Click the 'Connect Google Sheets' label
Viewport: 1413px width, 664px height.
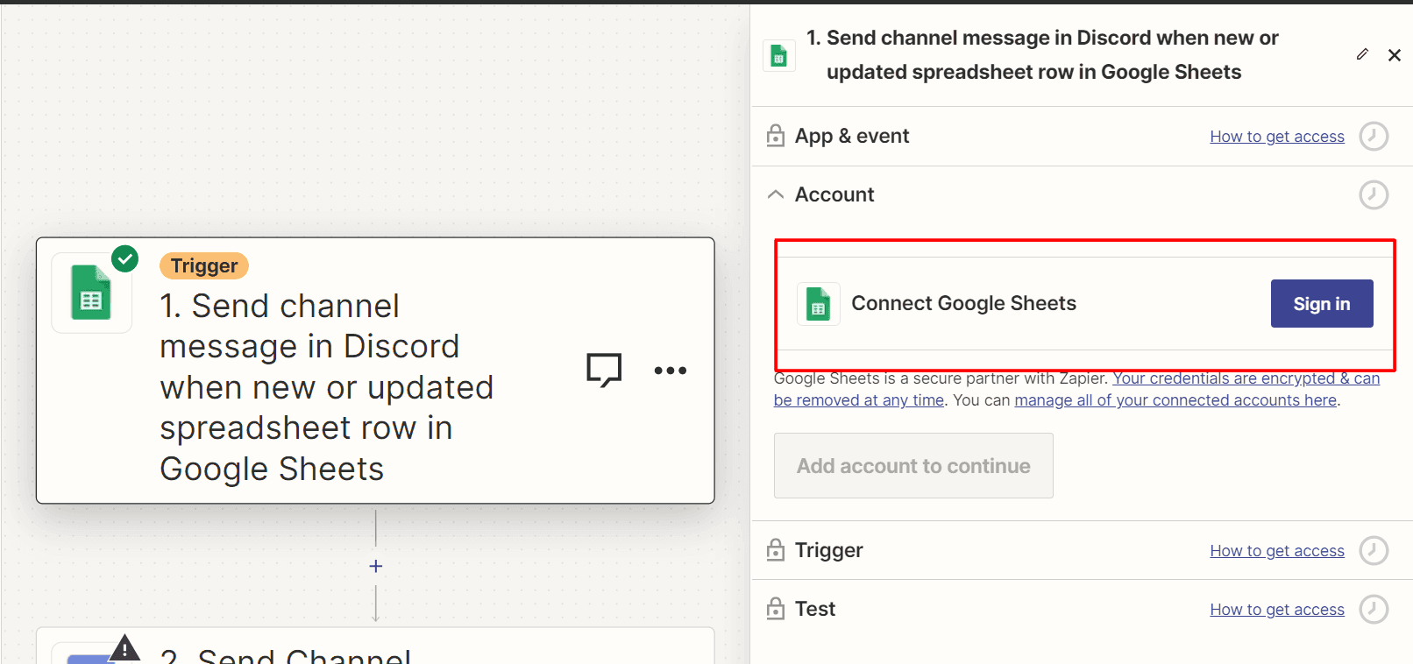[964, 303]
